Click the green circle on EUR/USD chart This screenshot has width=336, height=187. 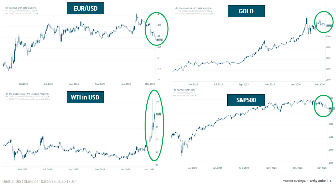[157, 29]
